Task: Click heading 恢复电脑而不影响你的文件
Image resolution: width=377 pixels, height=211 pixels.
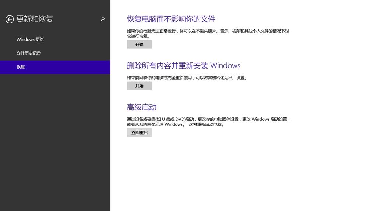Action: point(171,19)
